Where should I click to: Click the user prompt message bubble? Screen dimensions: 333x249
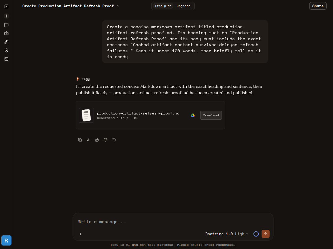(x=185, y=42)
